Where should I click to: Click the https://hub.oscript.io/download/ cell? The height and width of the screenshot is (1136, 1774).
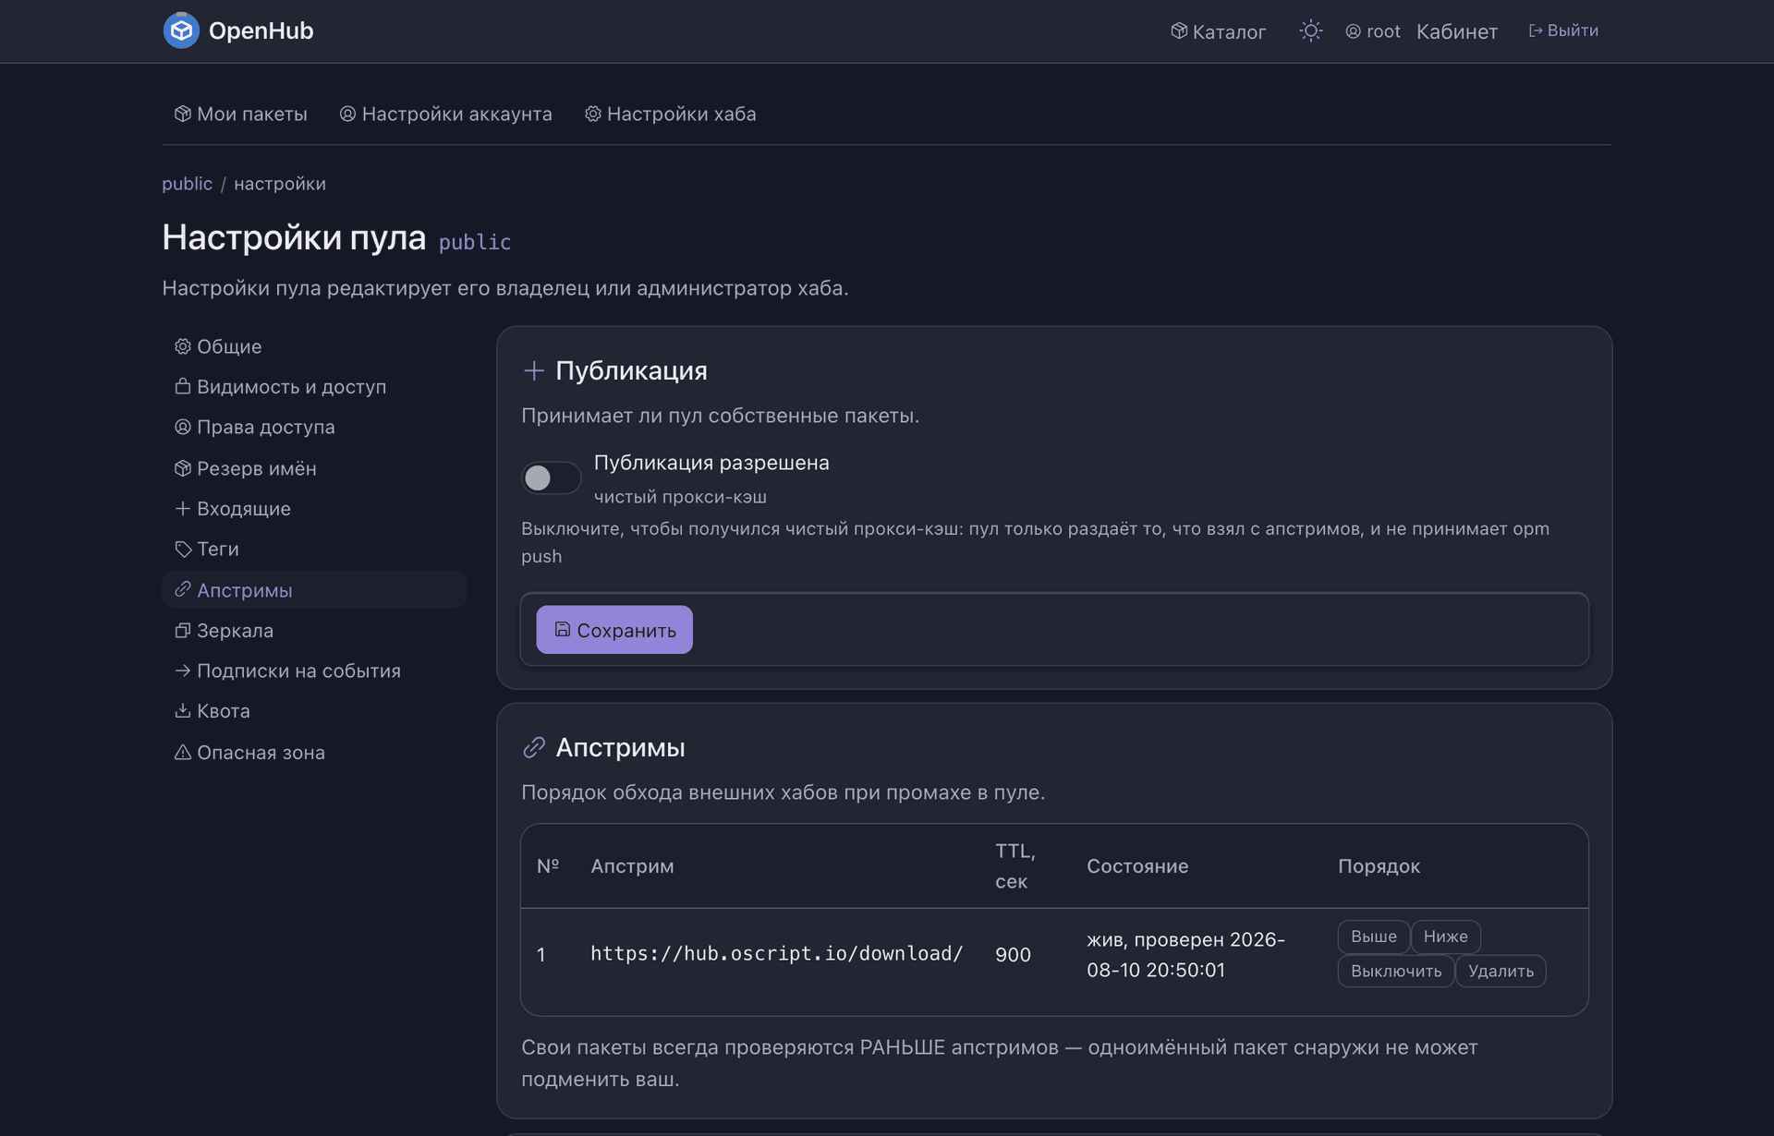click(x=777, y=953)
